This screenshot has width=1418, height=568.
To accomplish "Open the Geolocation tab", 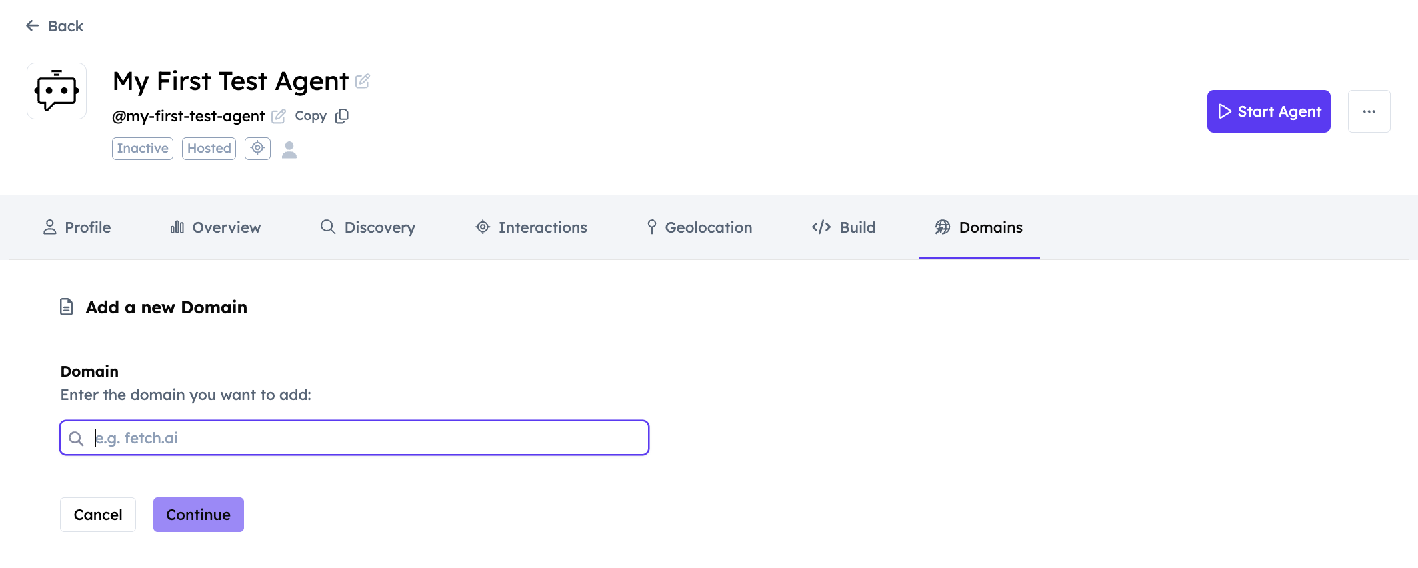I will 699,227.
